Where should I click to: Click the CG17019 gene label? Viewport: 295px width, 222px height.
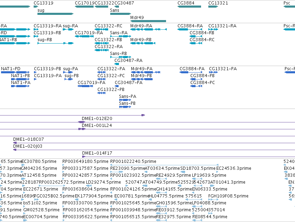tap(85, 3)
